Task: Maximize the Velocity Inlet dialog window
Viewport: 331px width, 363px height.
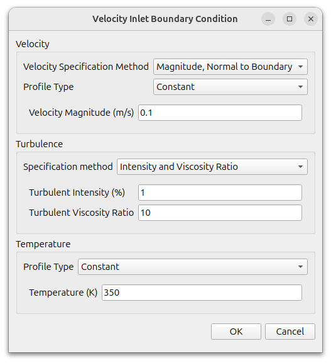Action: click(x=290, y=19)
